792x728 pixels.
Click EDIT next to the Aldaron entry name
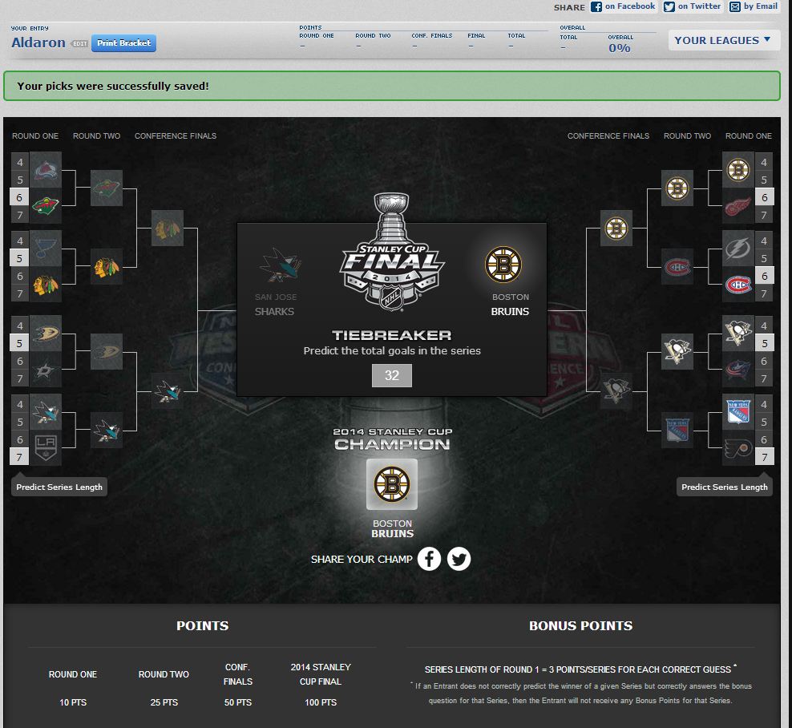(x=79, y=43)
